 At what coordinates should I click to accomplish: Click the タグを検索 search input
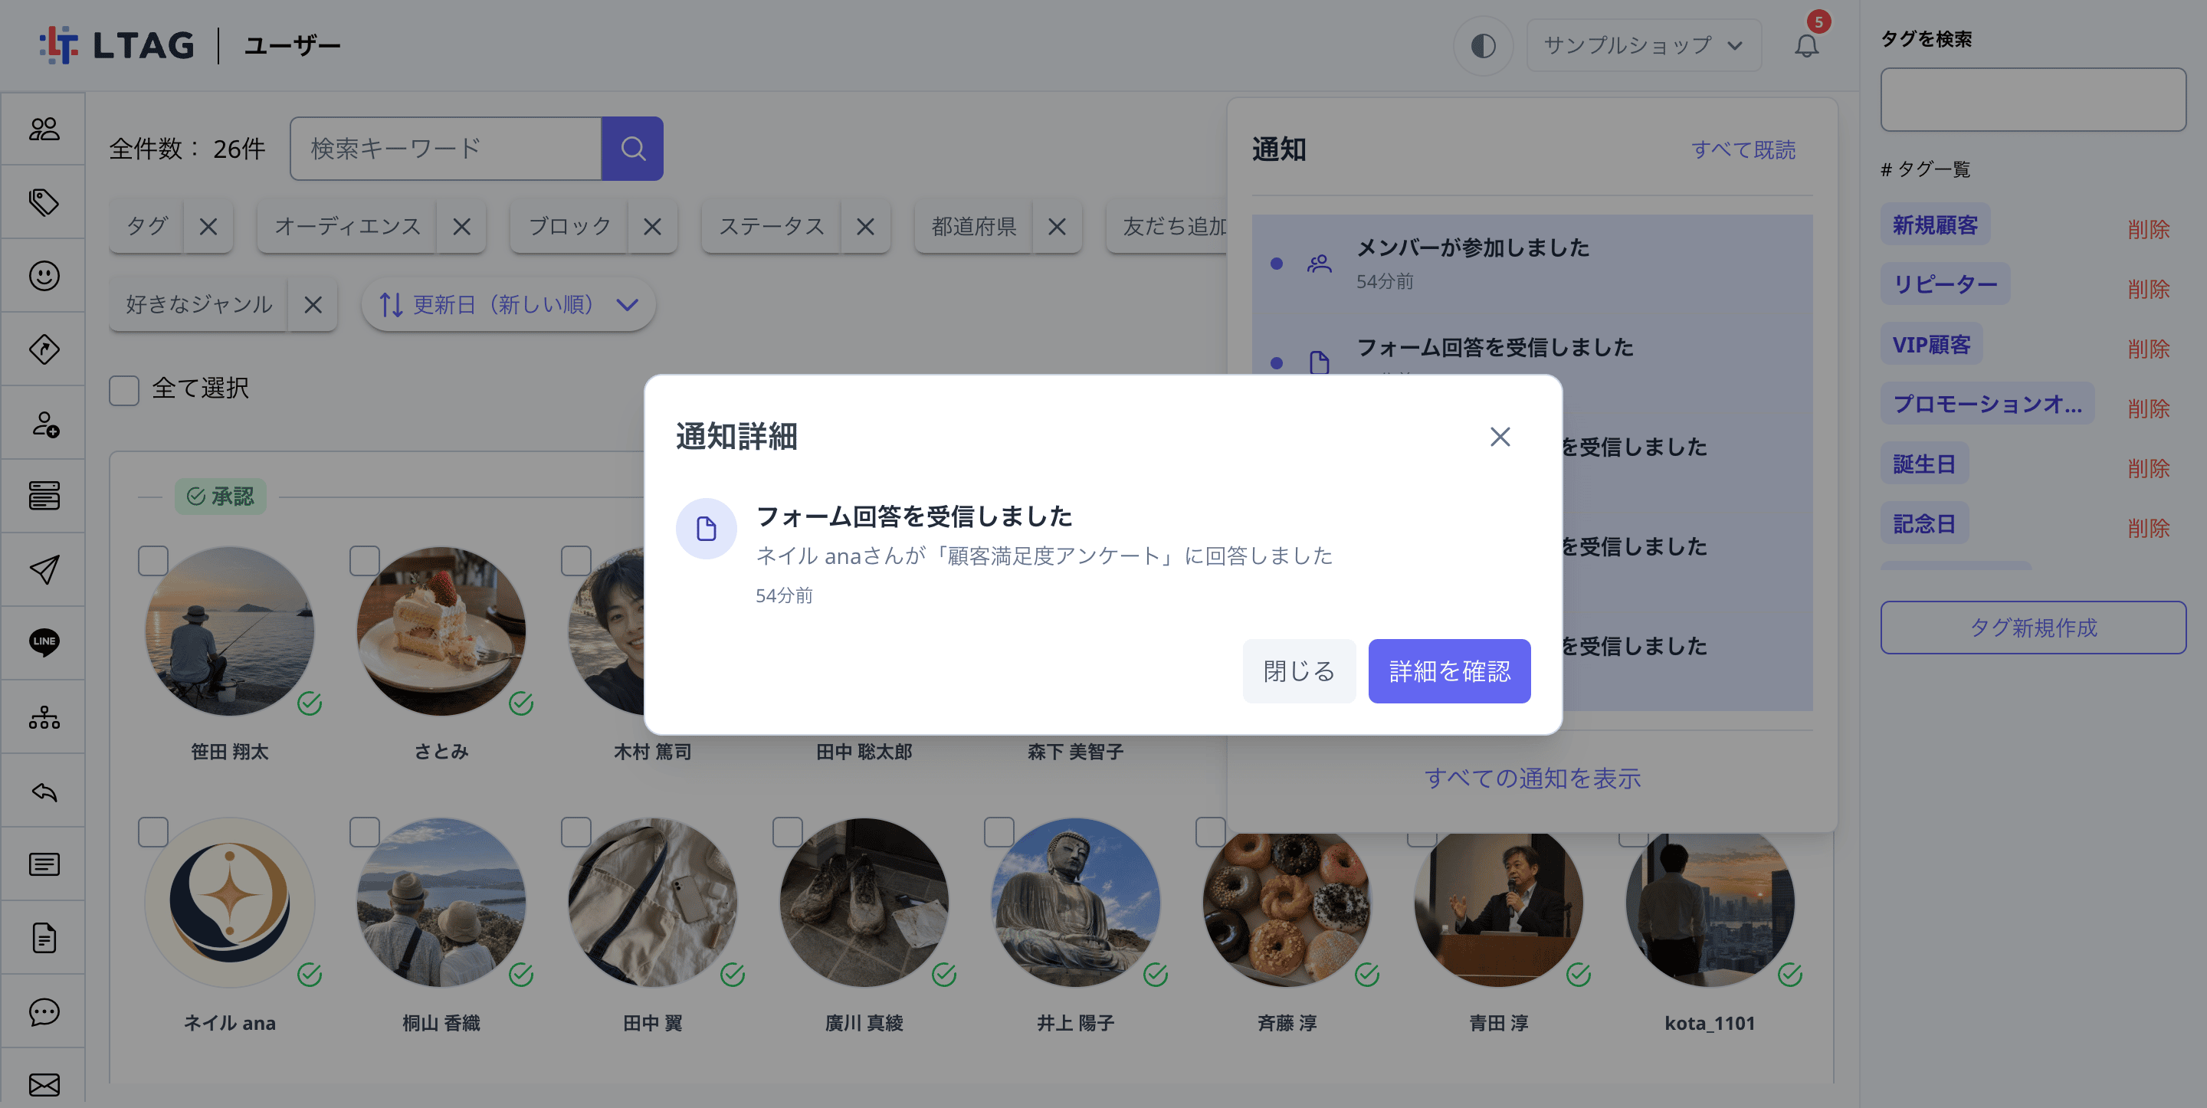pyautogui.click(x=2032, y=100)
